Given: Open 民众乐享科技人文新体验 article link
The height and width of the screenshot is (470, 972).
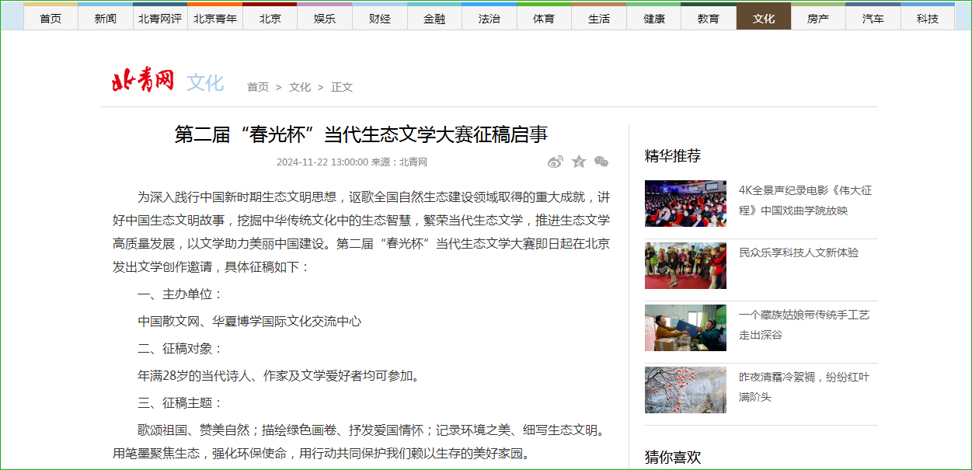Looking at the screenshot, I should pos(799,252).
